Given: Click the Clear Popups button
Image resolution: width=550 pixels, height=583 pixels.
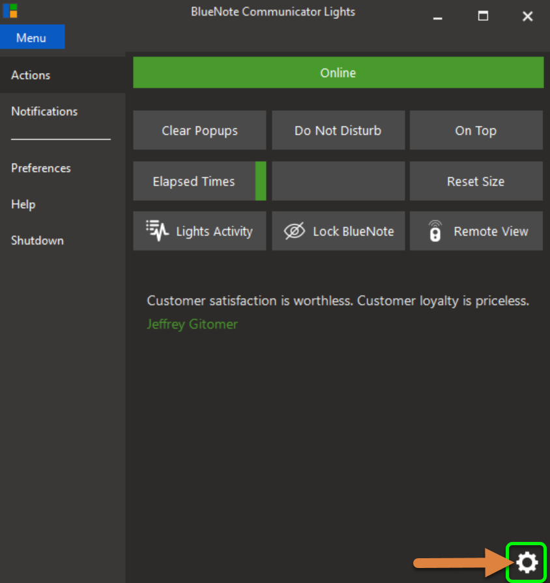Looking at the screenshot, I should 199,130.
